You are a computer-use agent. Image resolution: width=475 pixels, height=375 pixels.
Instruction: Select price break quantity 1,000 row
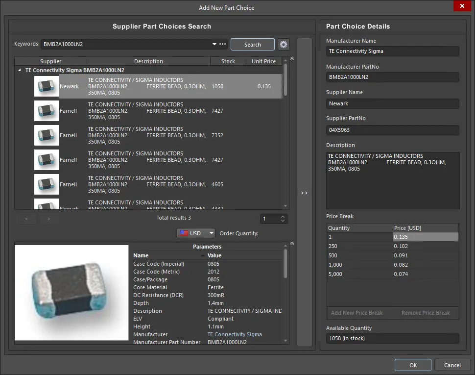393,265
